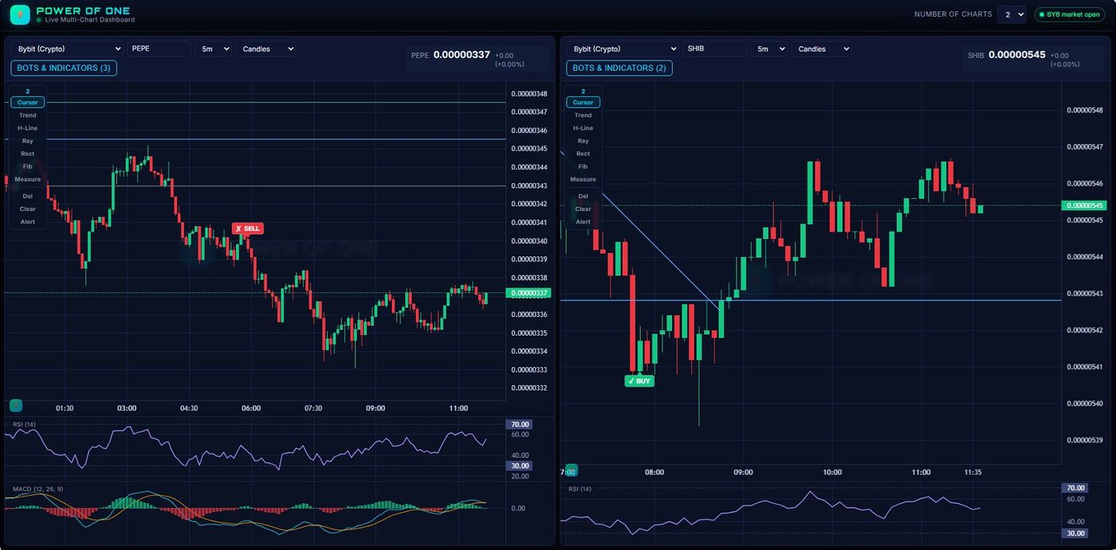
Task: Click the drawing count 2 on SHIB toolbar
Action: click(584, 91)
